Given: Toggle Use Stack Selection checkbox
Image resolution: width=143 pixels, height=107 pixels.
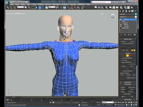Looking at the screenshot, I should 121,58.
